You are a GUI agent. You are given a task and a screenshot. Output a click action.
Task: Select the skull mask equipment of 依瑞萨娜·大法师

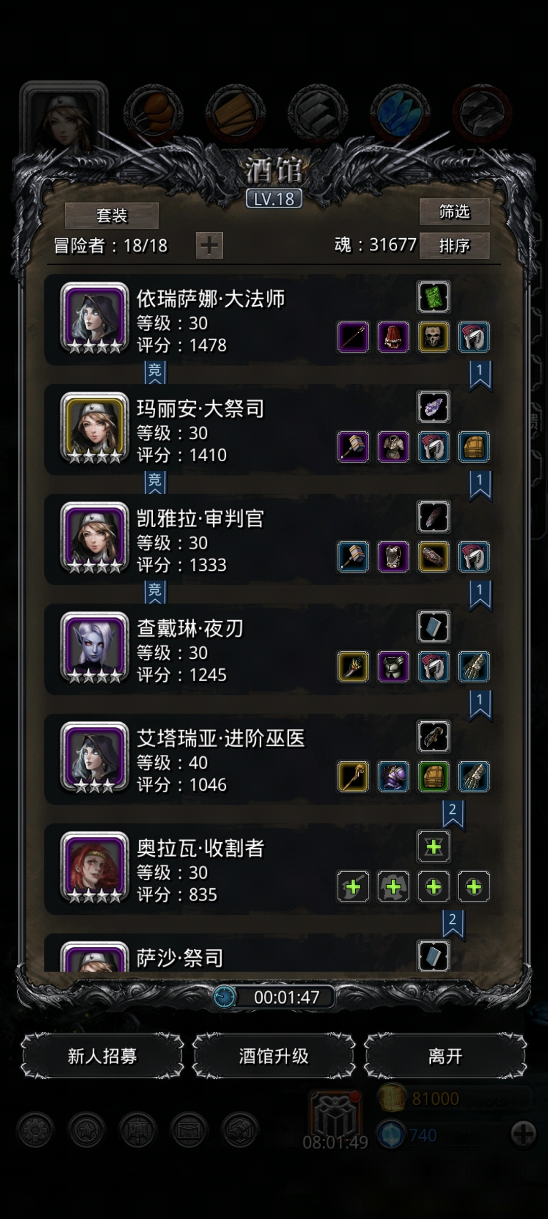[x=433, y=337]
